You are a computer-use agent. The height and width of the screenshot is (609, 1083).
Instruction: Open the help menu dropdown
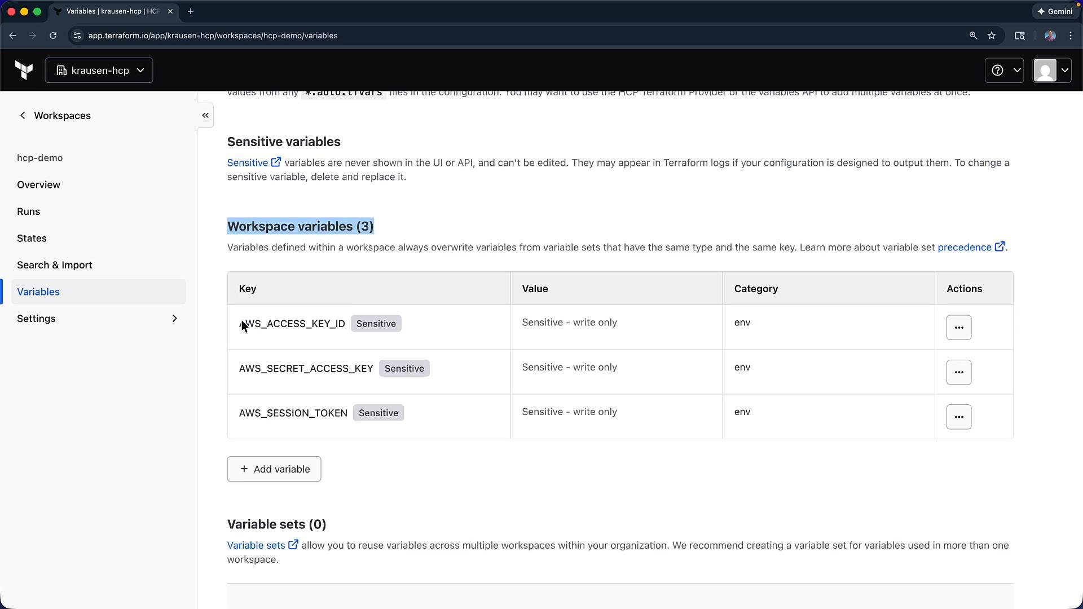(1004, 70)
